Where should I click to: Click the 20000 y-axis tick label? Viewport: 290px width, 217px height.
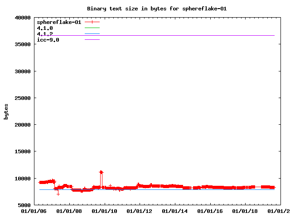pos(22,125)
